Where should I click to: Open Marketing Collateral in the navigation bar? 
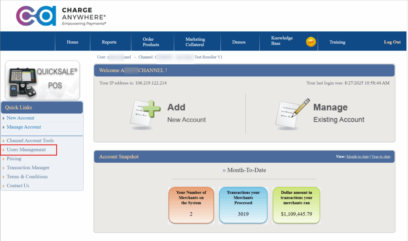click(195, 42)
